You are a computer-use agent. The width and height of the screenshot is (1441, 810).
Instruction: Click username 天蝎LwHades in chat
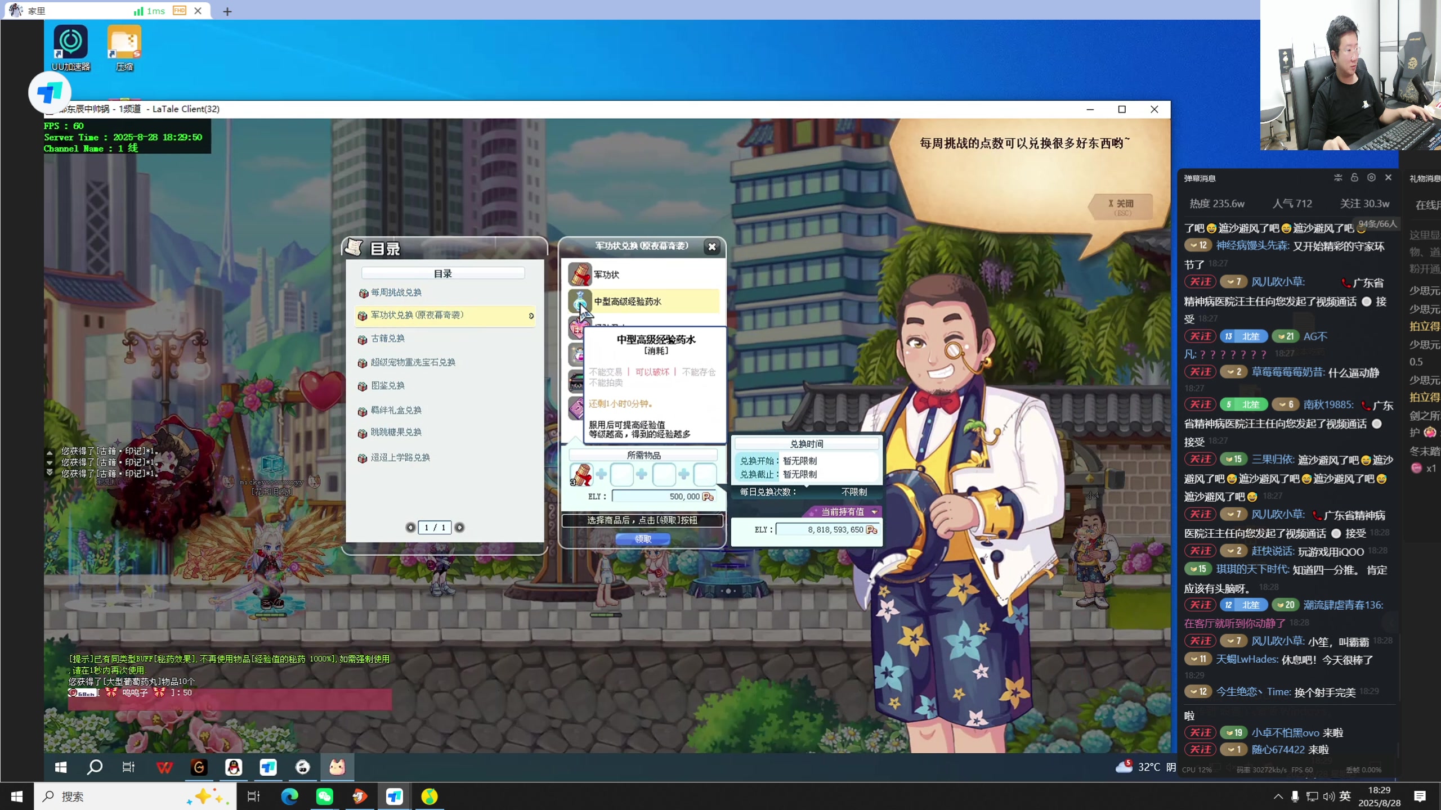click(x=1247, y=659)
